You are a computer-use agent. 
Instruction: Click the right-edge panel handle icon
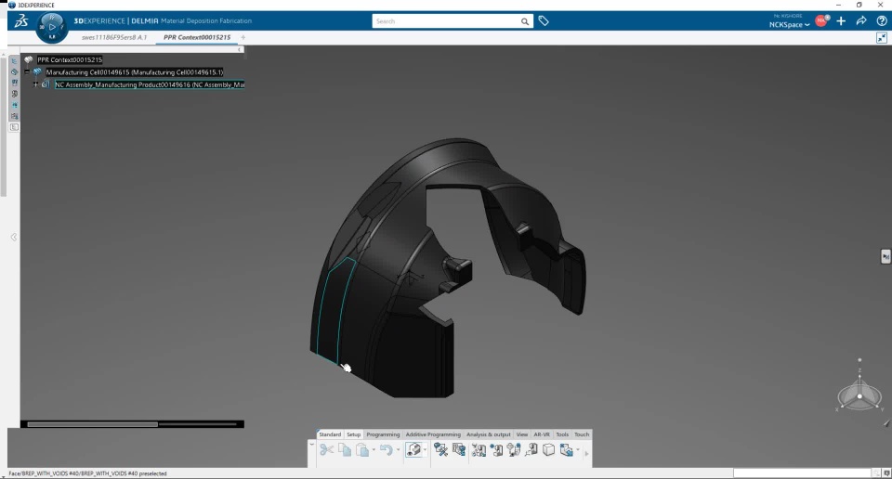coord(885,257)
